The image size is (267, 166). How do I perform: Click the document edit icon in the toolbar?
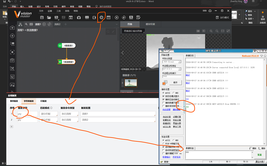click(x=138, y=18)
